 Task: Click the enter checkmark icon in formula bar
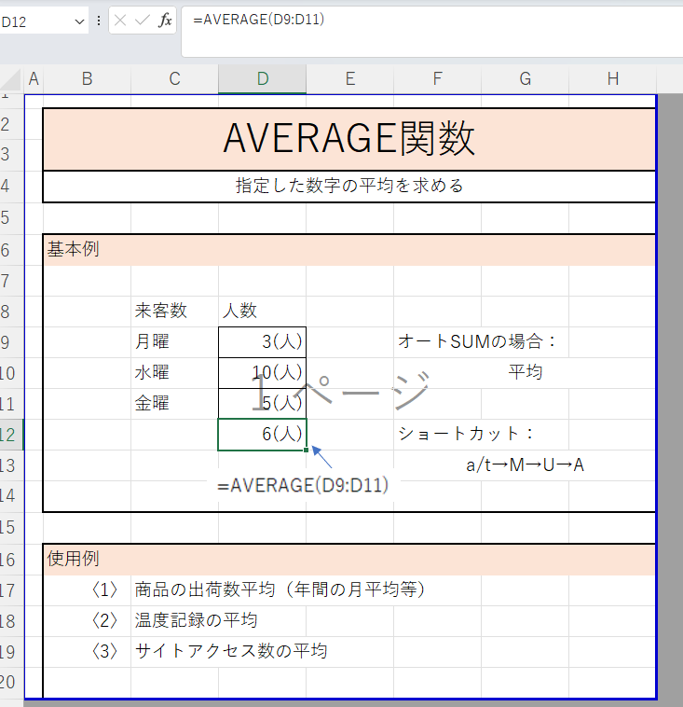[143, 21]
